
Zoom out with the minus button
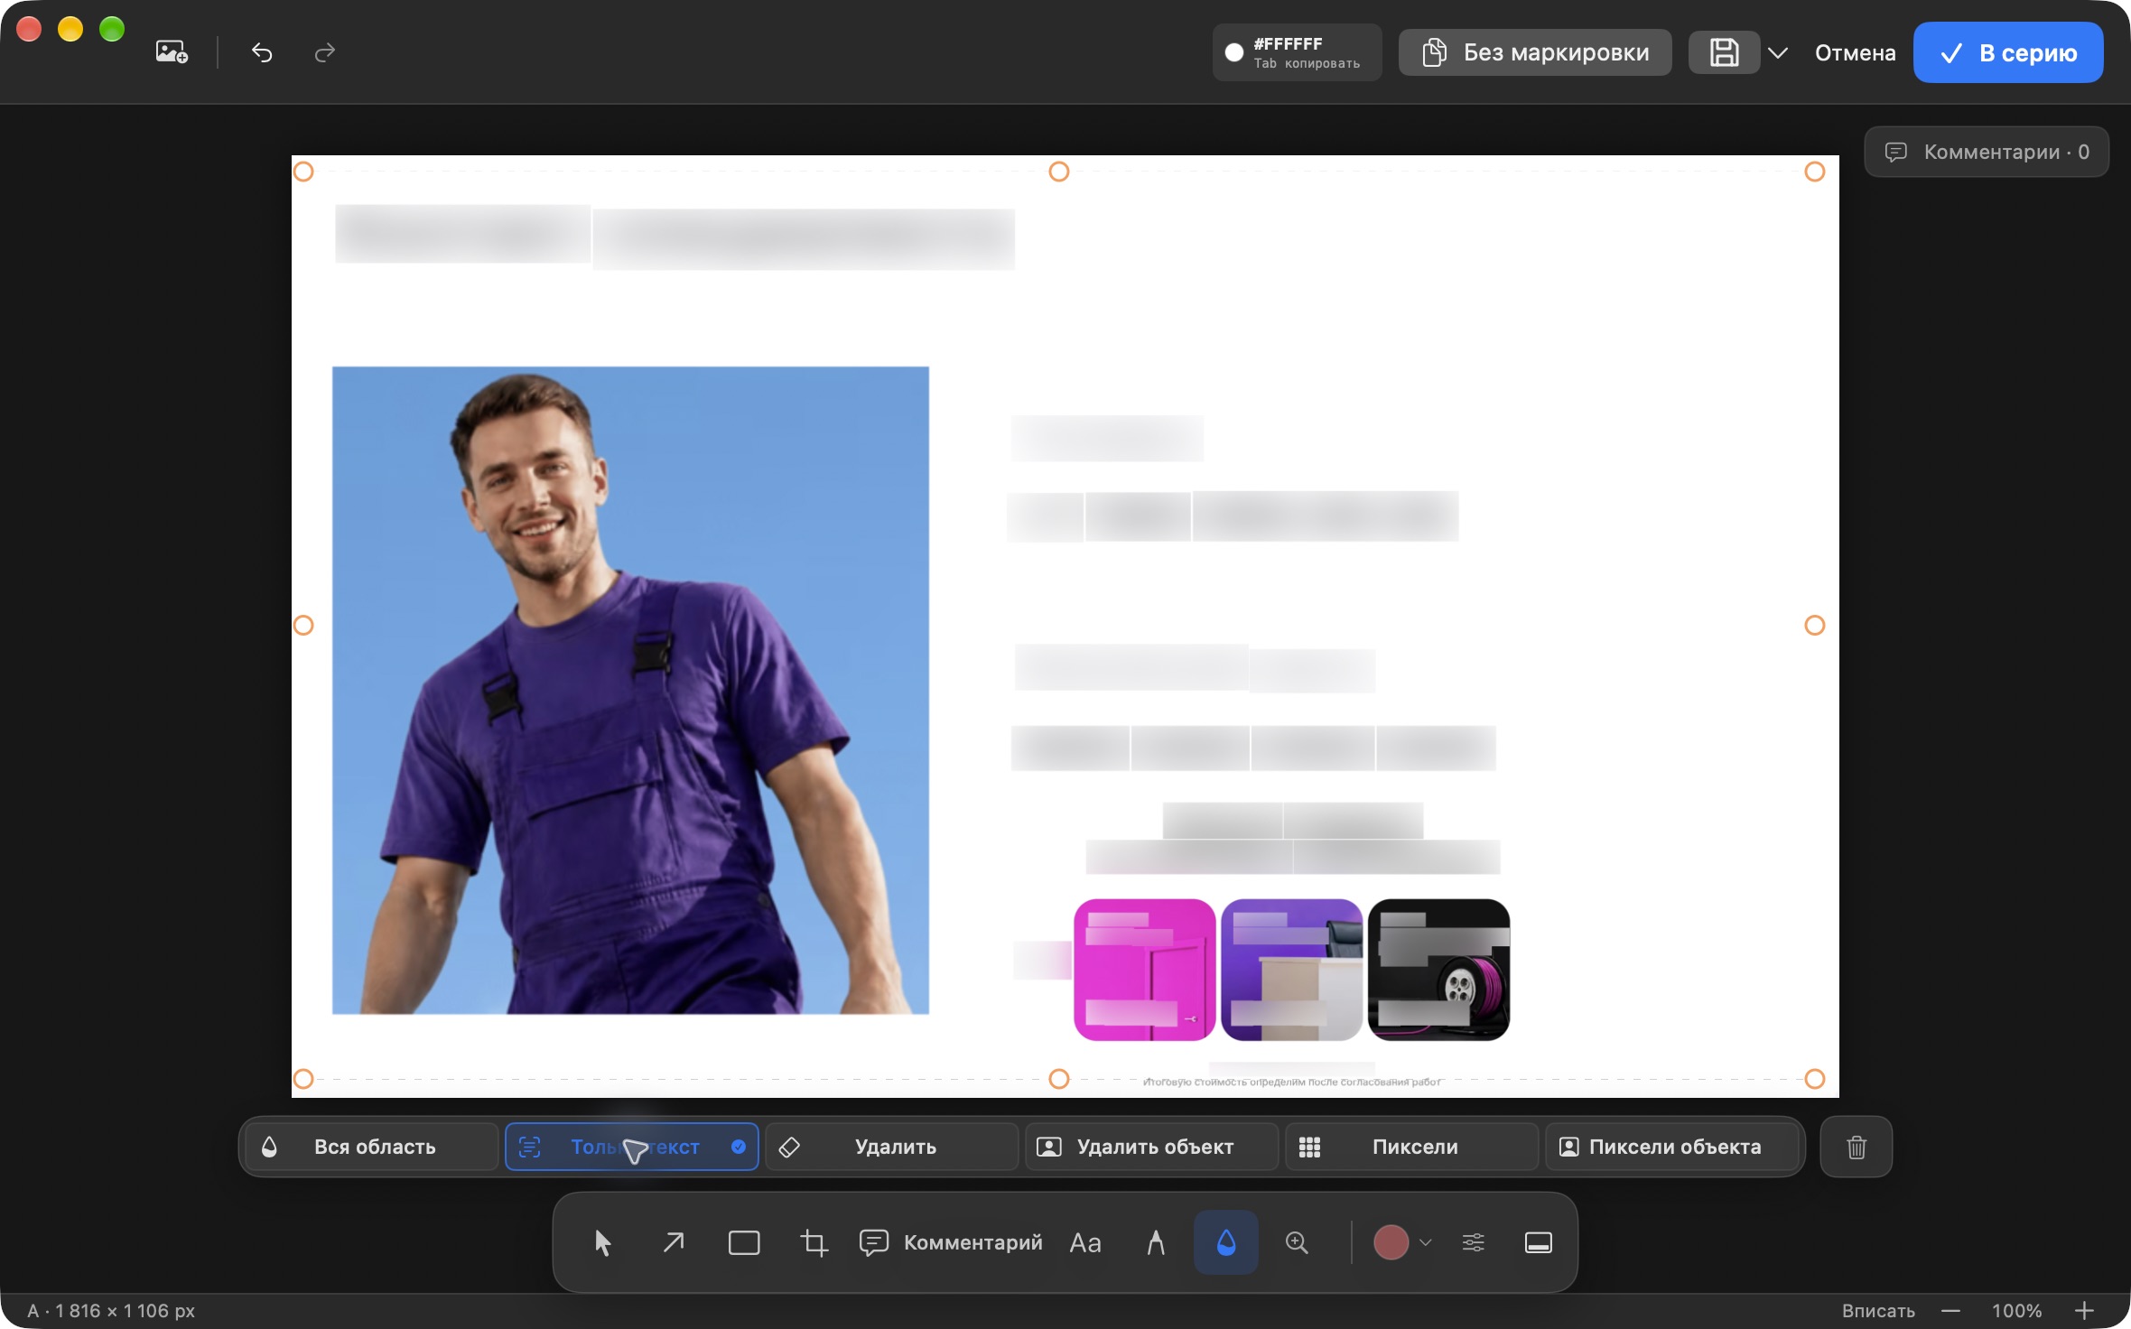point(1950,1310)
